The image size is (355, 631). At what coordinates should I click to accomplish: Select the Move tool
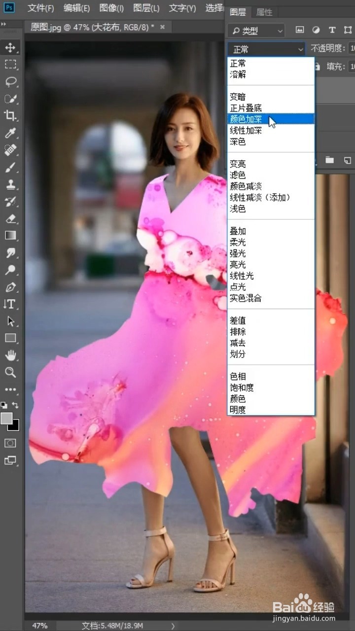pos(10,48)
